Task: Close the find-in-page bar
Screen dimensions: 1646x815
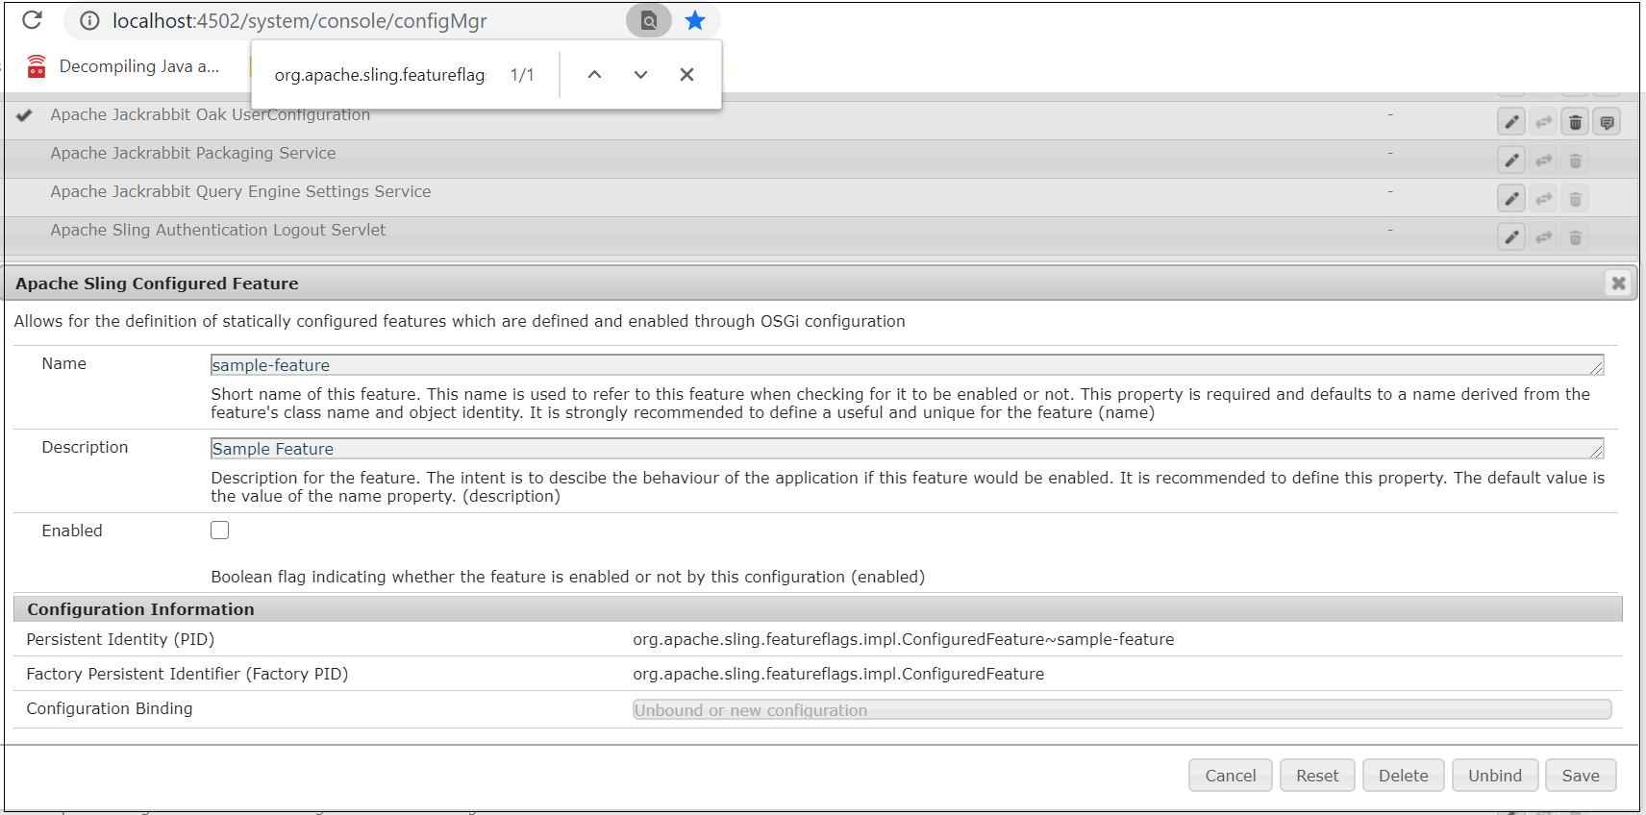Action: coord(686,75)
